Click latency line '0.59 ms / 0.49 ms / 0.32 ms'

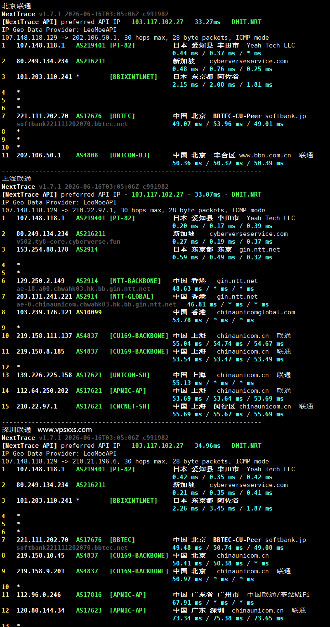[222, 257]
